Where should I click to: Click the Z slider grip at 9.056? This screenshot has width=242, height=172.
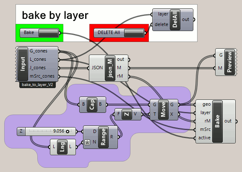coord(68,132)
